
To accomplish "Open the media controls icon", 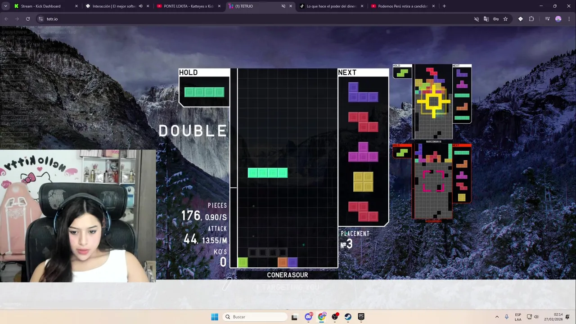I will point(547,19).
